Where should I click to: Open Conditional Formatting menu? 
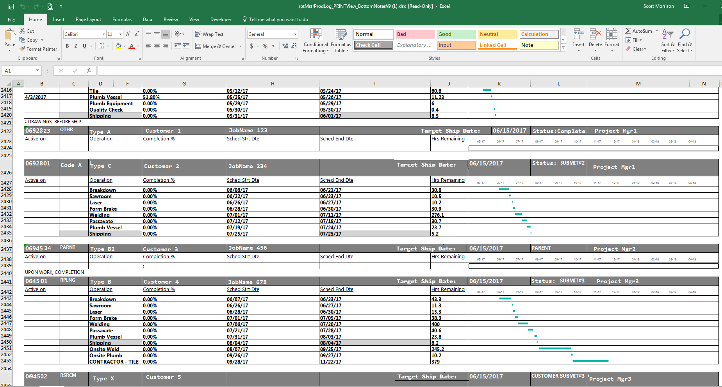(316, 41)
